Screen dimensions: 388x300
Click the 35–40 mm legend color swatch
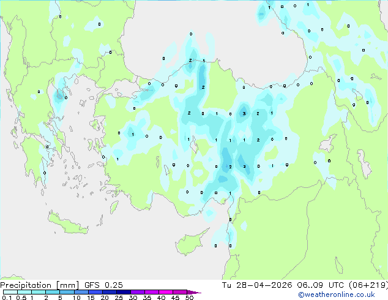coord(152,292)
